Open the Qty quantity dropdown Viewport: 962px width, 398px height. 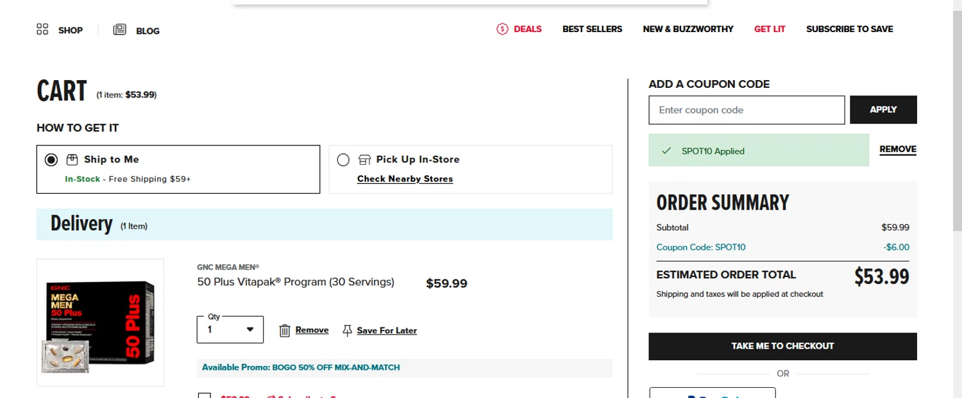(x=230, y=329)
